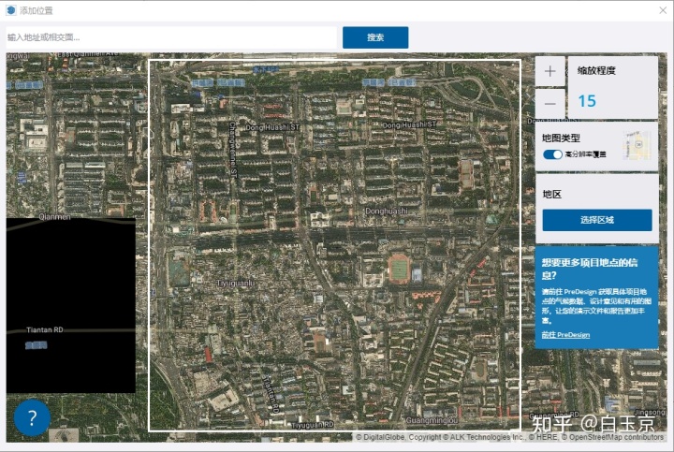Click the zoom out minus button
674x452 pixels.
[x=549, y=104]
